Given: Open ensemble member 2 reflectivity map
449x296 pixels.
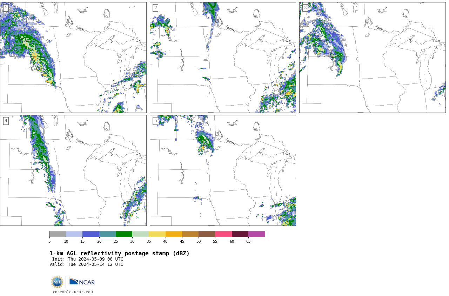Looking at the screenshot, I should (223, 58).
